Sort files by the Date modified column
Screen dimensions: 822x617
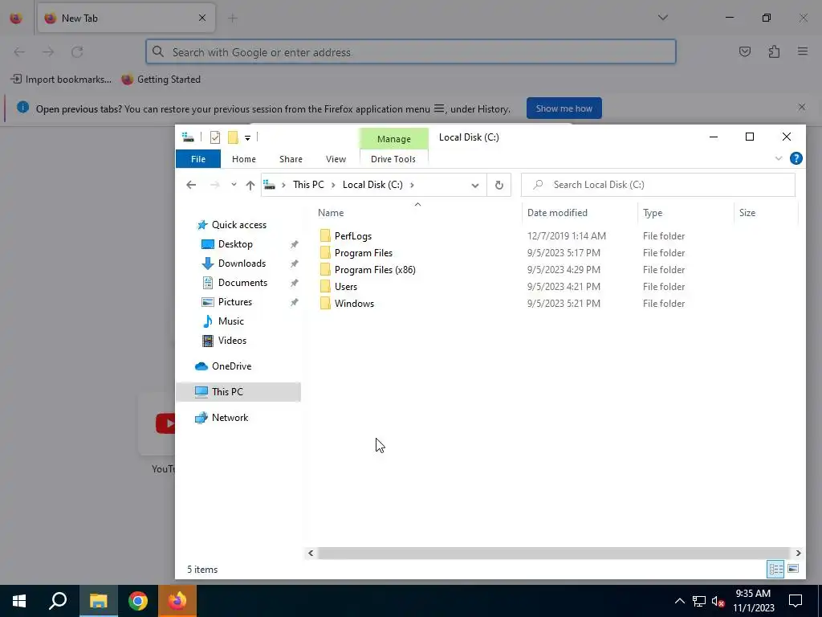click(557, 213)
